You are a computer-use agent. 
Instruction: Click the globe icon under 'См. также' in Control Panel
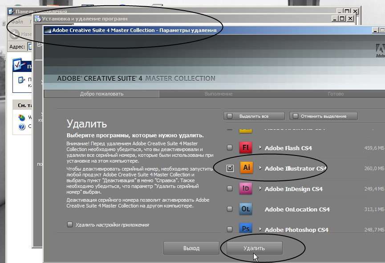pyautogui.click(x=22, y=117)
